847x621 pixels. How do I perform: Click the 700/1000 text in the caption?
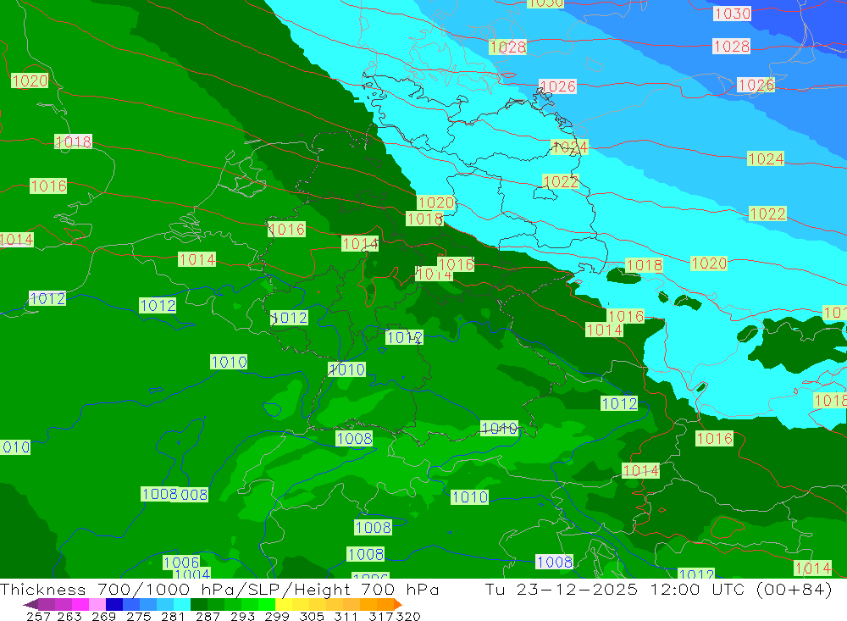144,590
